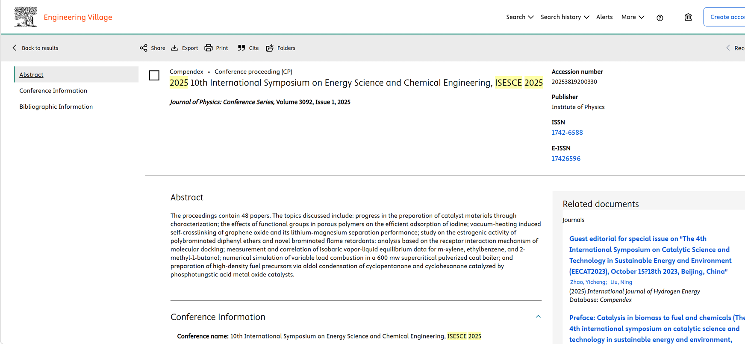Go to Alerts
The image size is (745, 344).
tap(604, 17)
